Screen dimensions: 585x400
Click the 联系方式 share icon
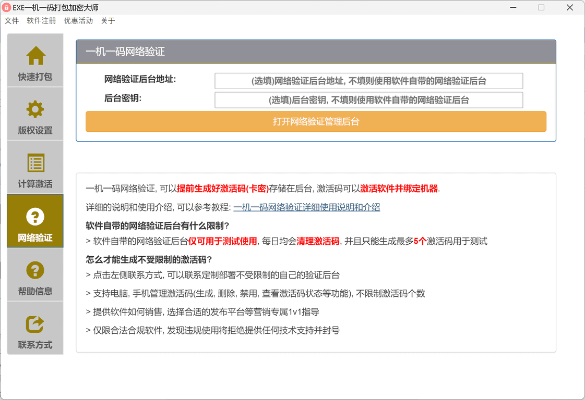tap(35, 324)
